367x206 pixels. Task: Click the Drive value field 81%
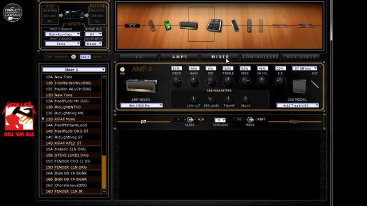point(177,69)
